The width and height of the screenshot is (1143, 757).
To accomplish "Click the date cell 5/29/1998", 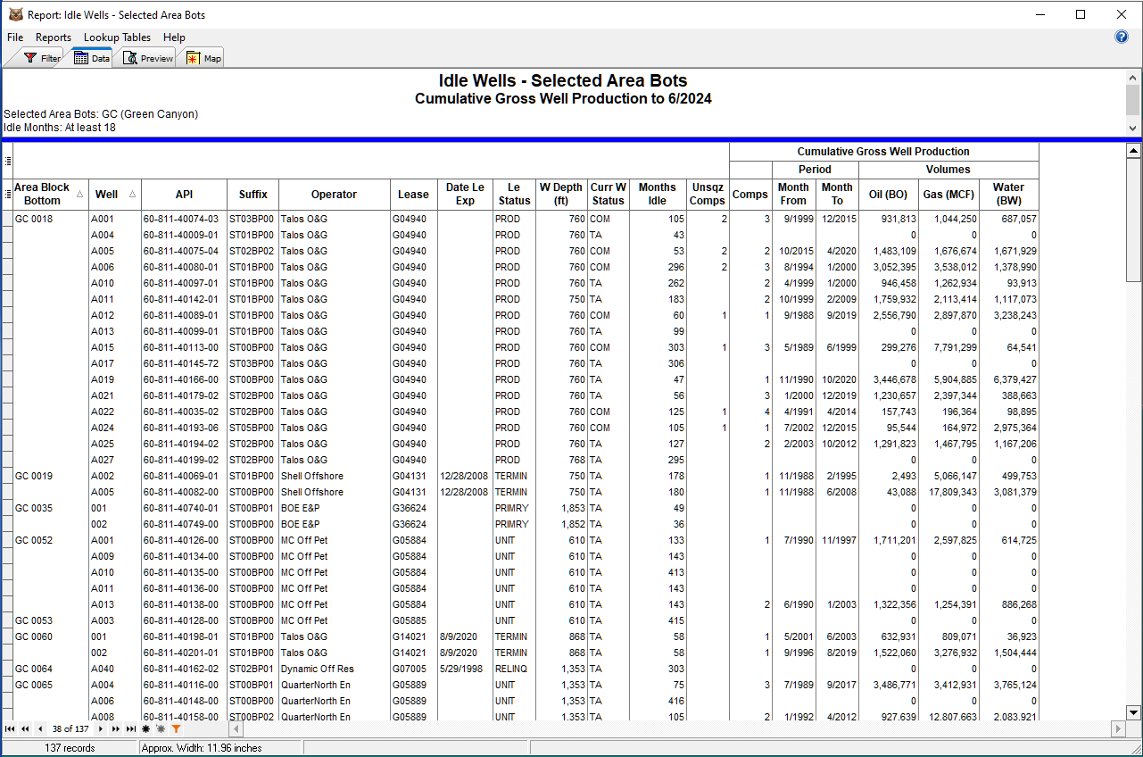I will 465,669.
